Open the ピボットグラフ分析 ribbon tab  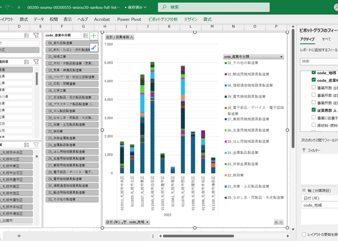click(x=163, y=19)
